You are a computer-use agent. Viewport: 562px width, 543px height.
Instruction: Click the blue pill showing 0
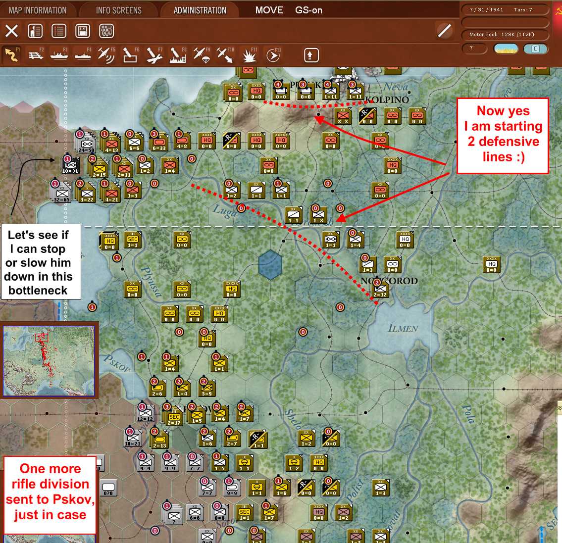(535, 49)
